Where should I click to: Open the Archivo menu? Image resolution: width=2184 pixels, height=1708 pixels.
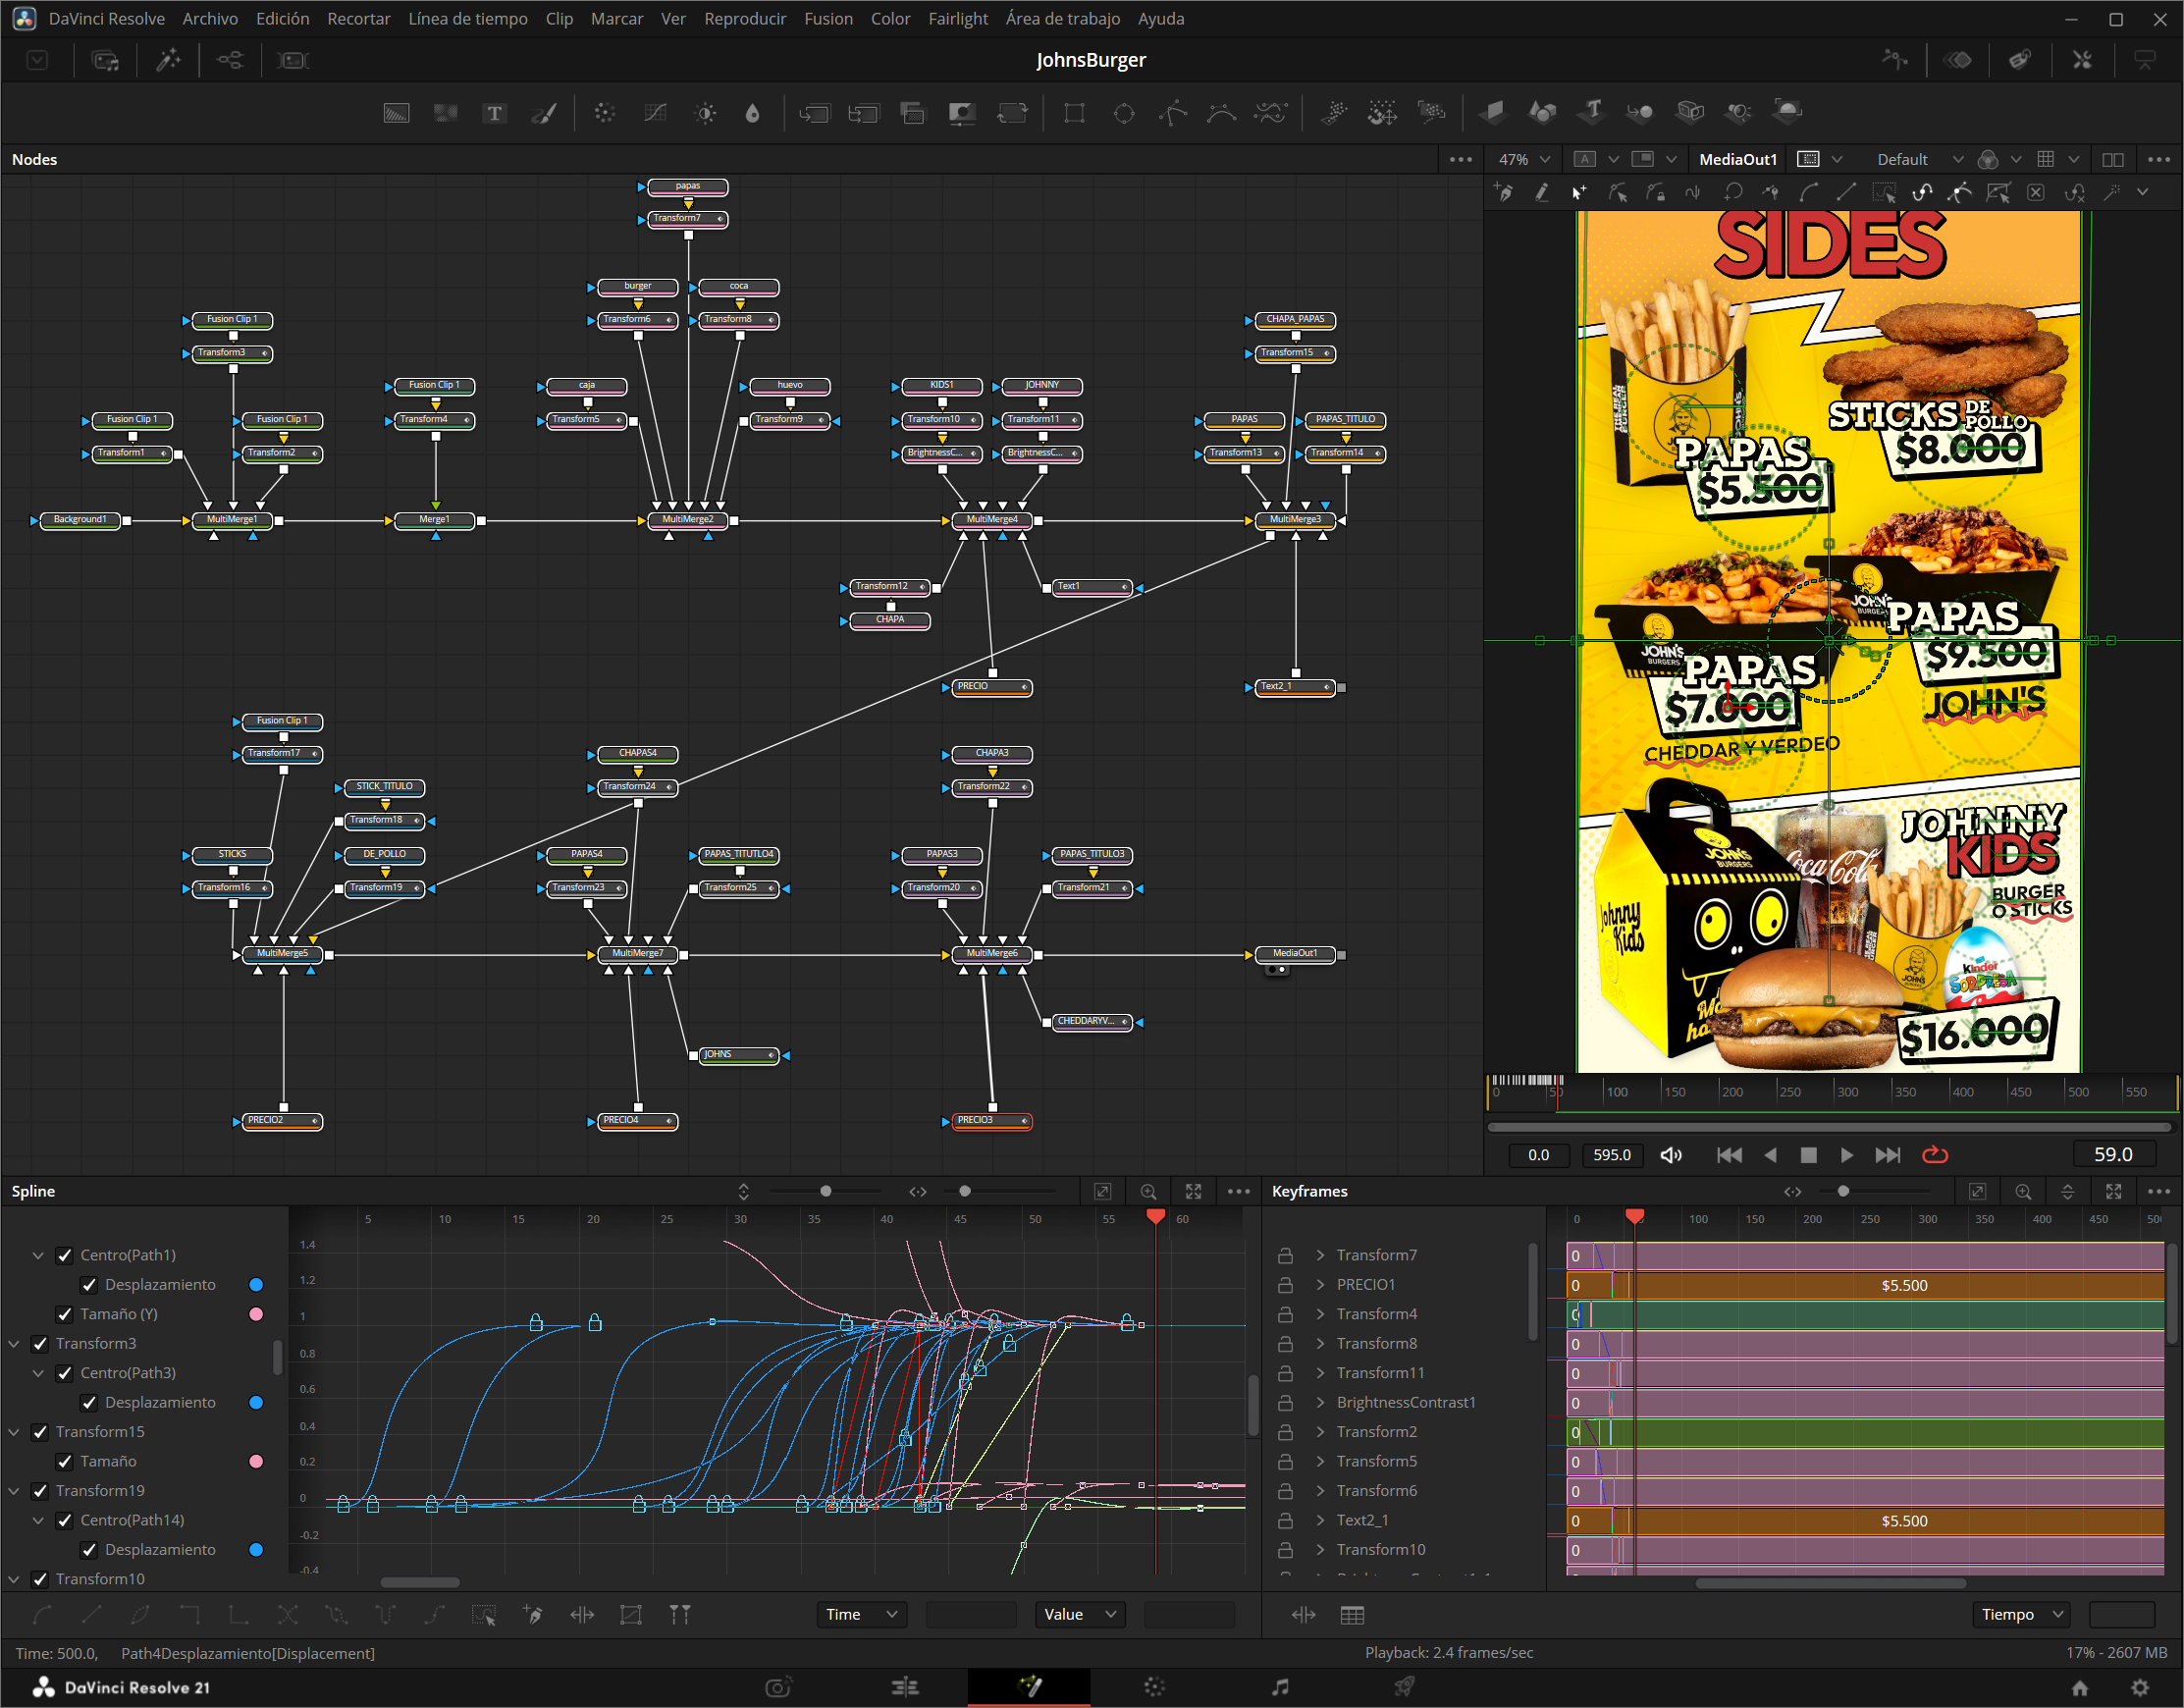point(210,18)
